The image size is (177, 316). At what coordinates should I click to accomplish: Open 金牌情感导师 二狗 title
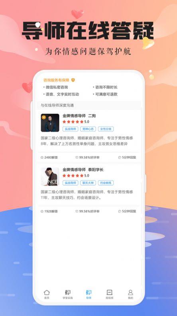(x=79, y=116)
